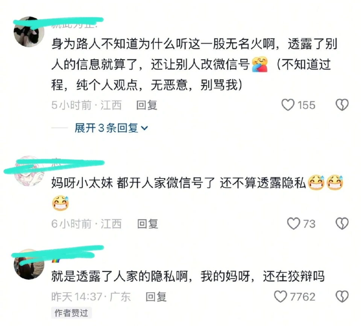
Task: Dislike the comment from 广东
Action: [x=342, y=296]
